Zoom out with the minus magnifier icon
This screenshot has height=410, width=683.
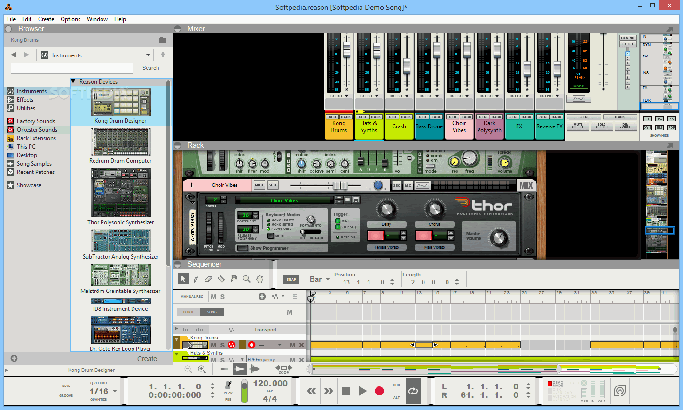[x=188, y=369]
